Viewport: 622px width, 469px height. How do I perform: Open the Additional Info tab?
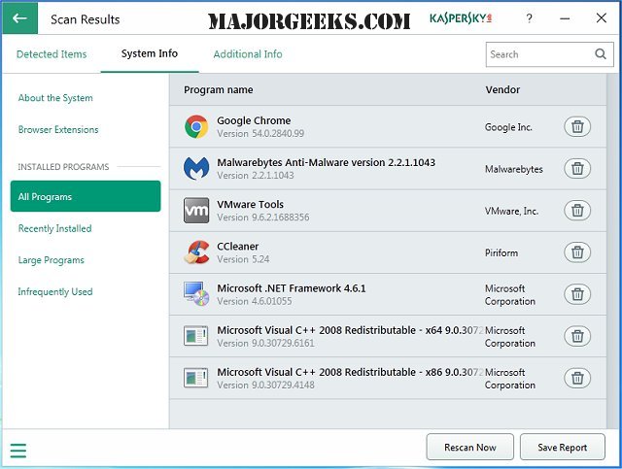tap(248, 54)
